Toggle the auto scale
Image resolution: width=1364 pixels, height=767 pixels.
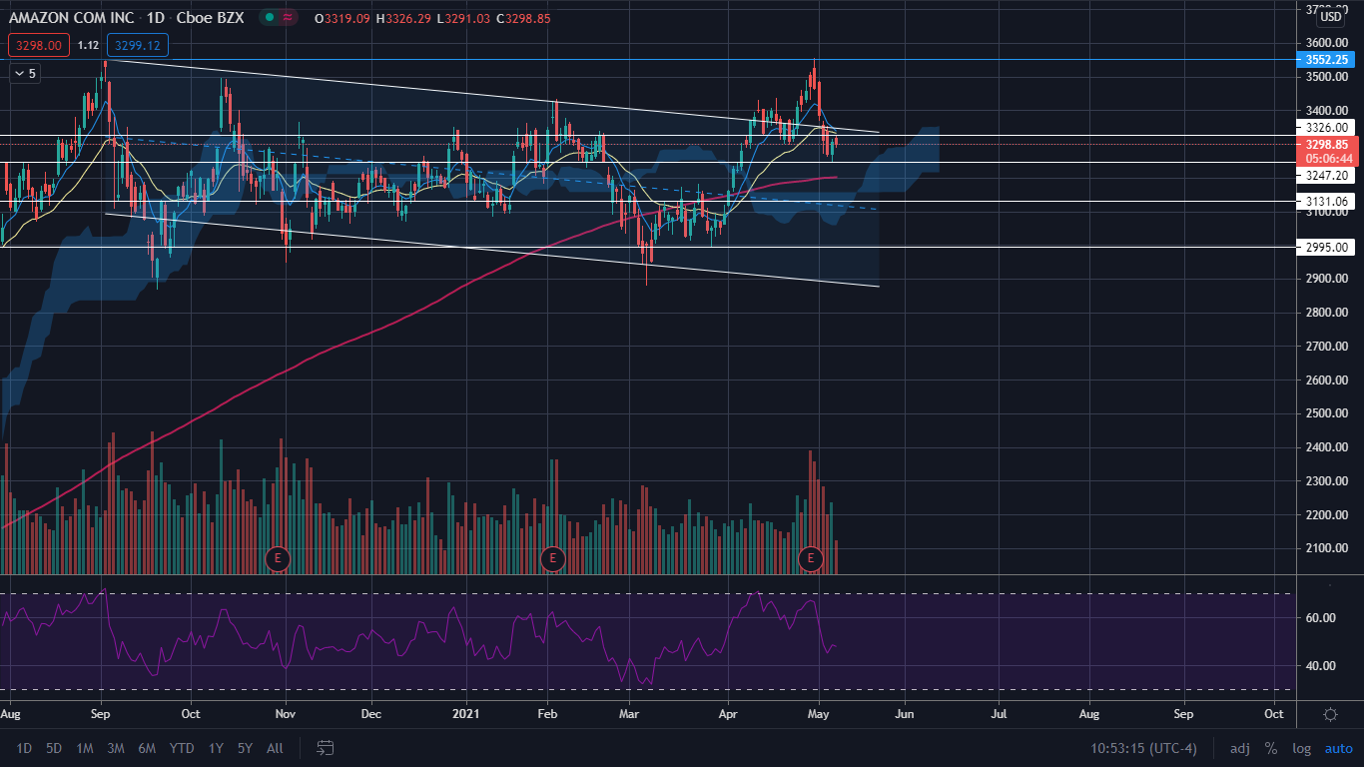click(1338, 748)
